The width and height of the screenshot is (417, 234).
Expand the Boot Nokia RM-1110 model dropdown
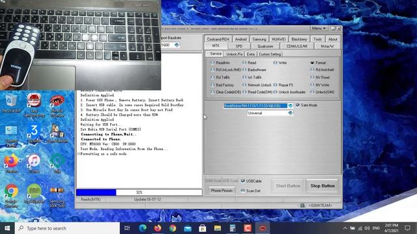291,105
